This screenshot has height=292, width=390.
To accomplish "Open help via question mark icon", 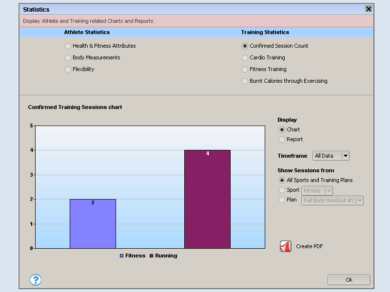I will (36, 280).
